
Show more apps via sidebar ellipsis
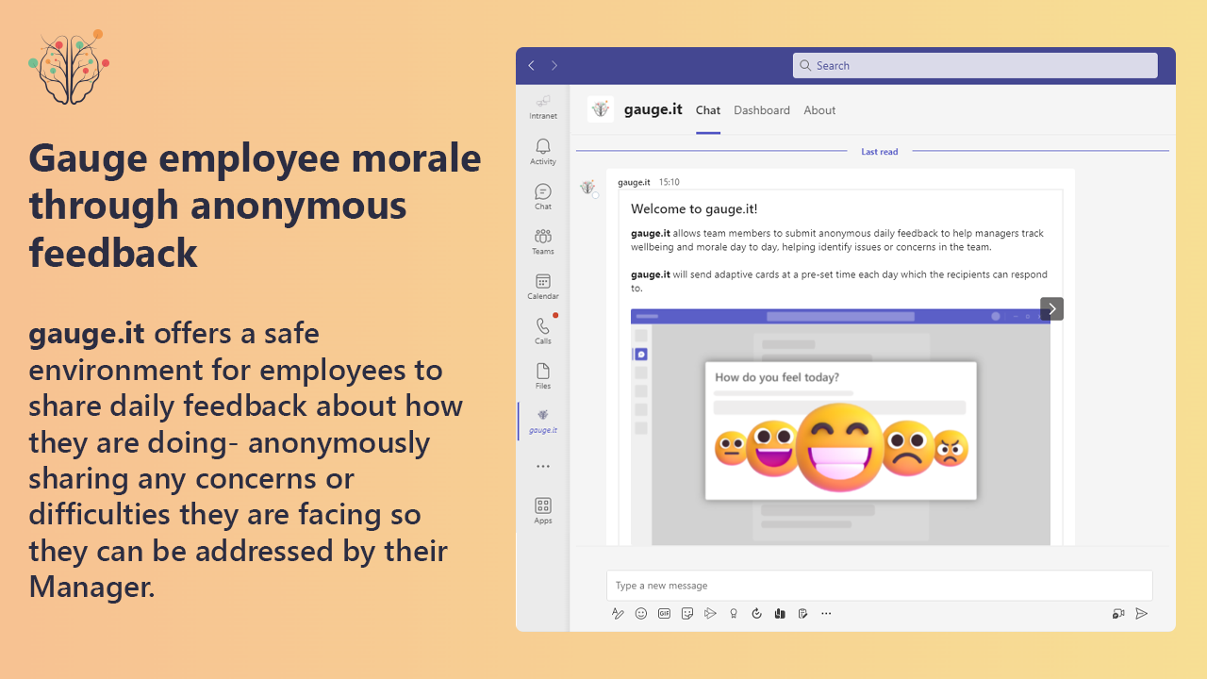coord(543,466)
